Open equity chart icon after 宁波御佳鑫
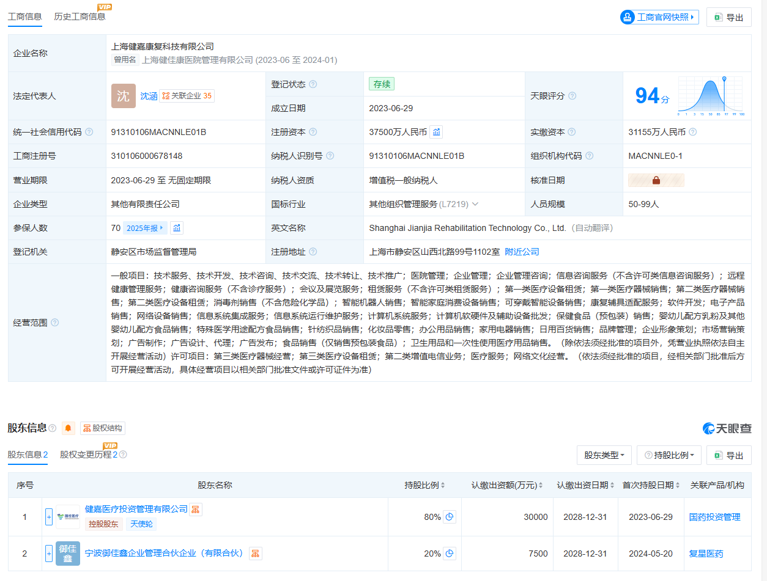 [x=255, y=553]
